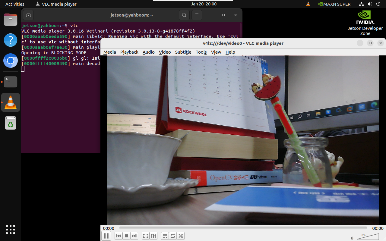Launch Chromium browser from the dock

11,61
